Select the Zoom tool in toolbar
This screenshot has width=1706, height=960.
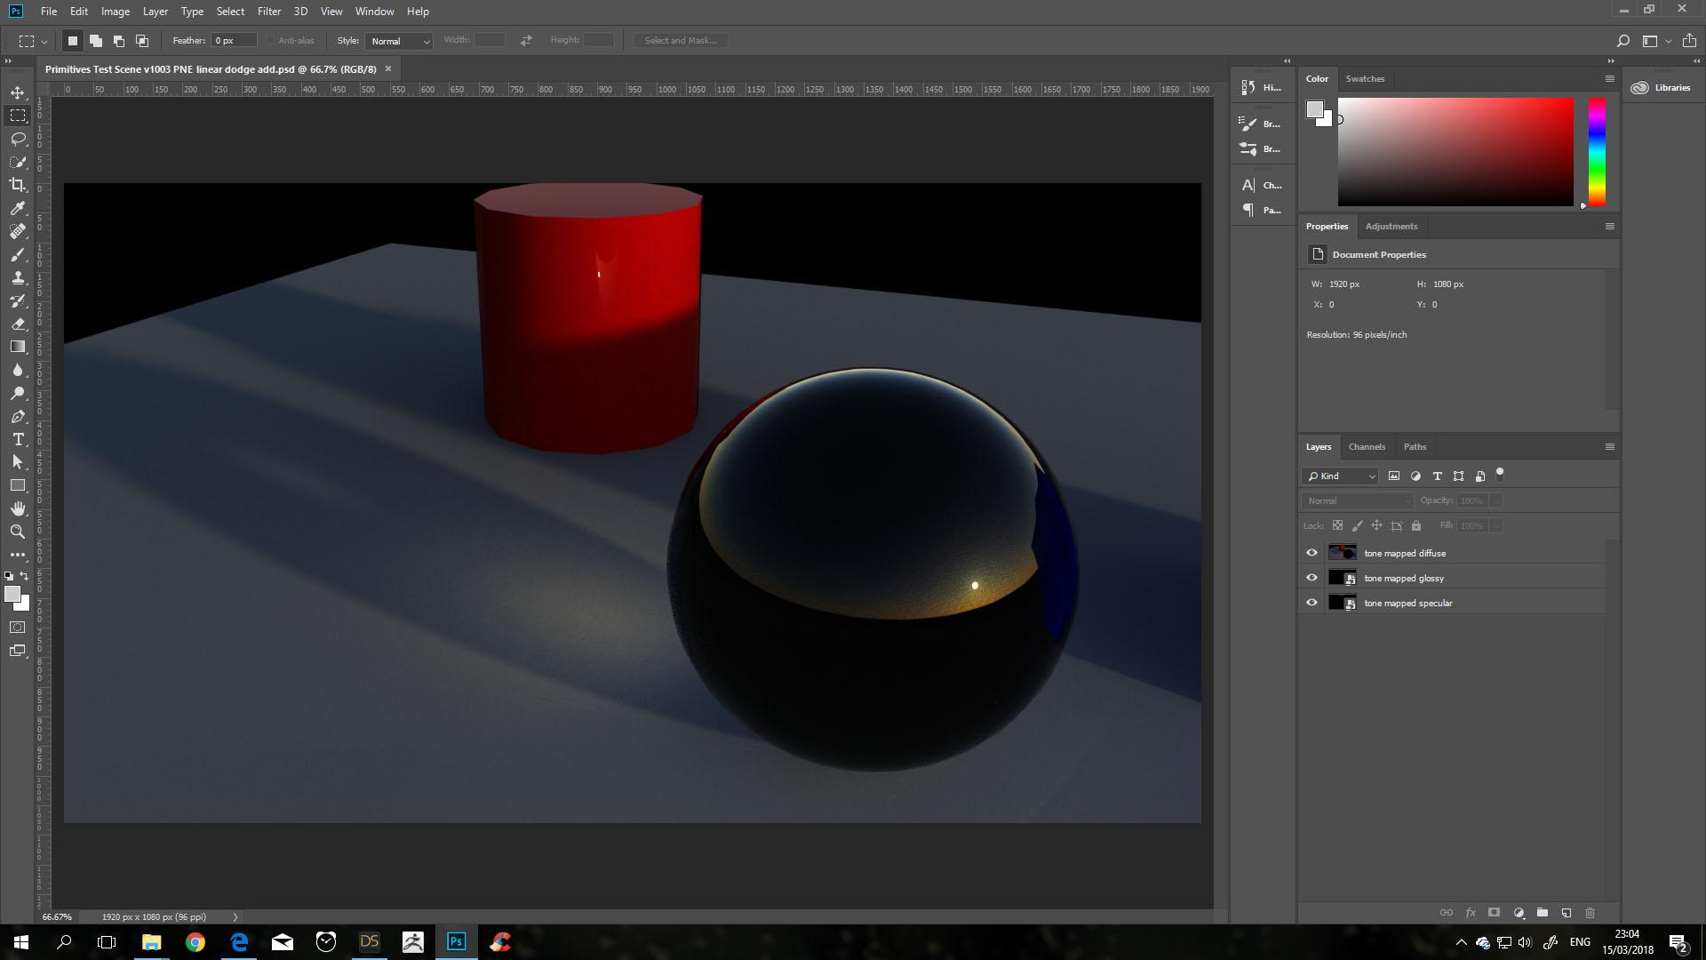coord(18,532)
